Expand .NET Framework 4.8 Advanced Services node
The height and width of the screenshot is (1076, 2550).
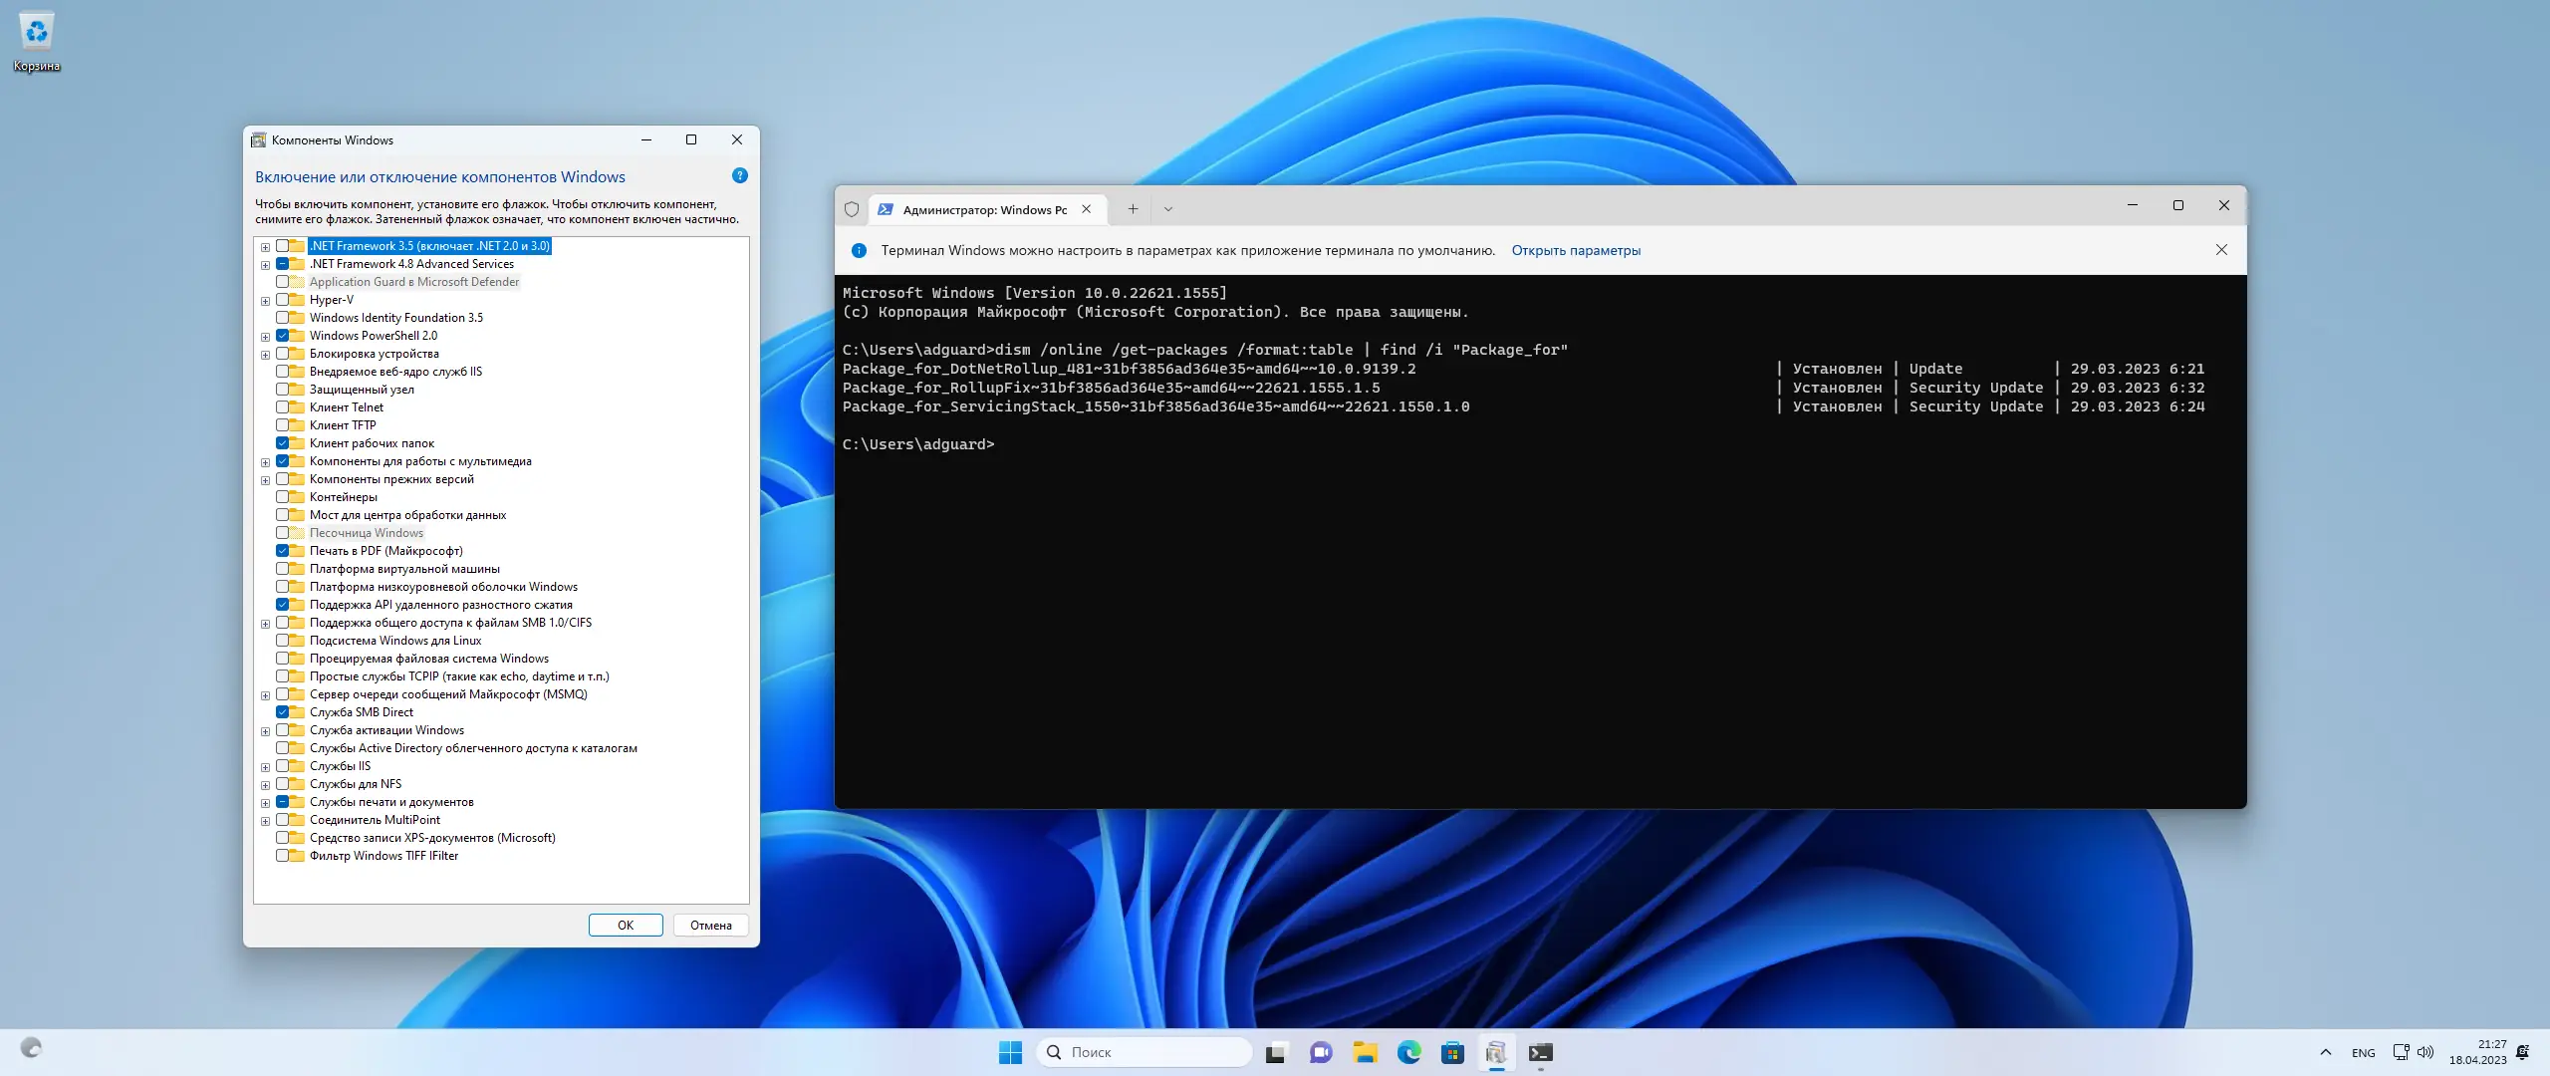coord(265,265)
